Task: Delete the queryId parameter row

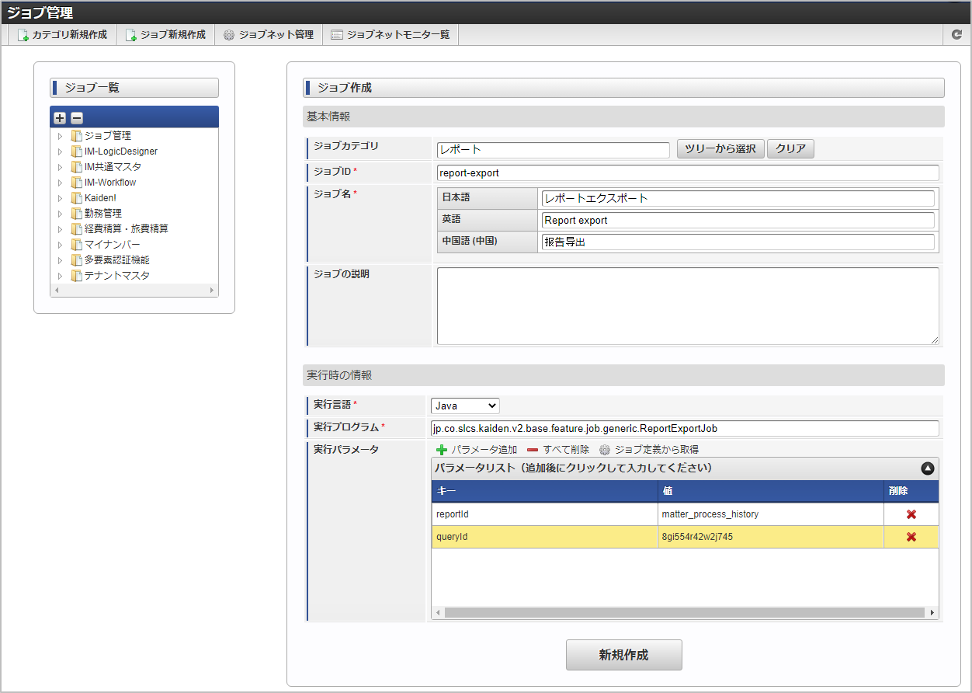Action: tap(911, 537)
